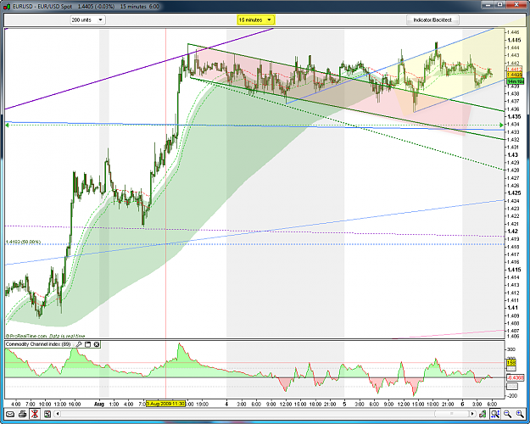The image size is (530, 424).
Task: Toggle the red-crossed cursor mode icon
Action: (35, 414)
